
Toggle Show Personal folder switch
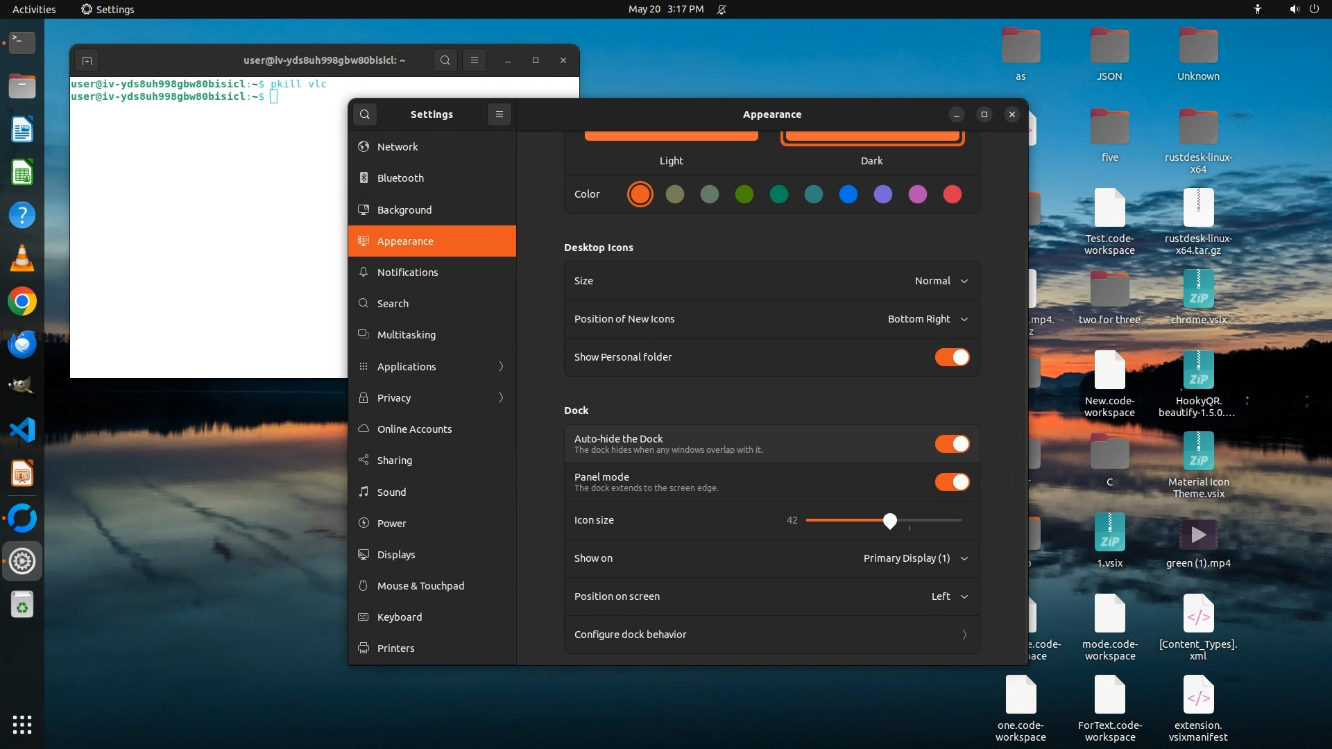tap(952, 357)
